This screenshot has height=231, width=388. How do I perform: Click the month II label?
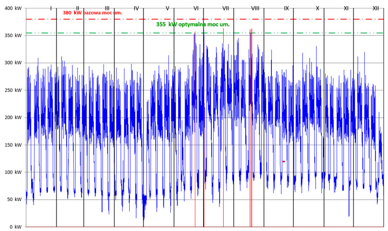(77, 8)
